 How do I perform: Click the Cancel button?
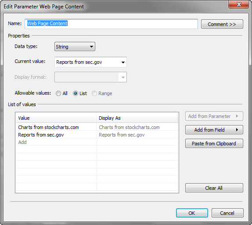[227, 213]
